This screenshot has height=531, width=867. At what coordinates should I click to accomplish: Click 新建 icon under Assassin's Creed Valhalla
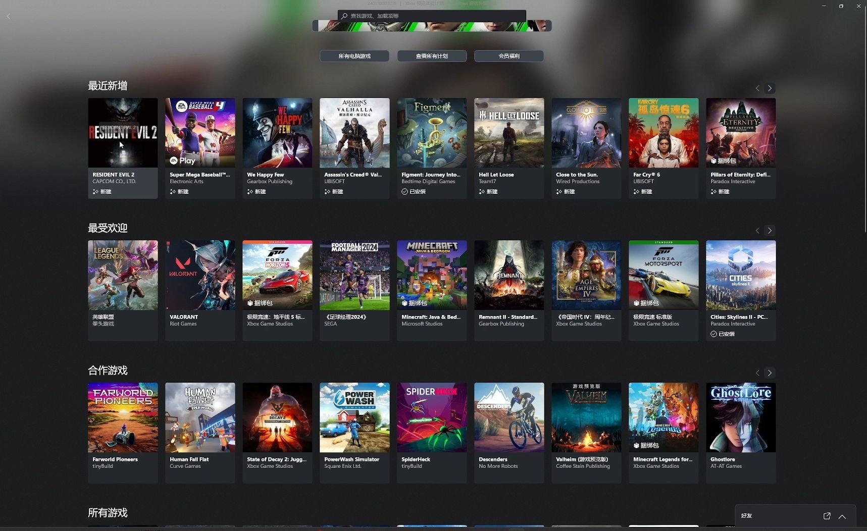click(327, 192)
